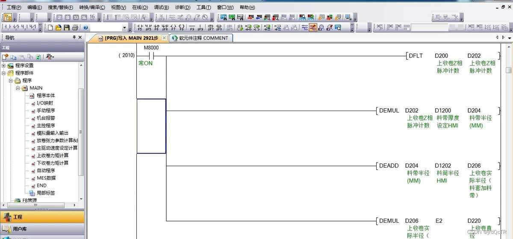Insert rising pulse contact sF7 icon
513x239 pixels.
point(210,28)
